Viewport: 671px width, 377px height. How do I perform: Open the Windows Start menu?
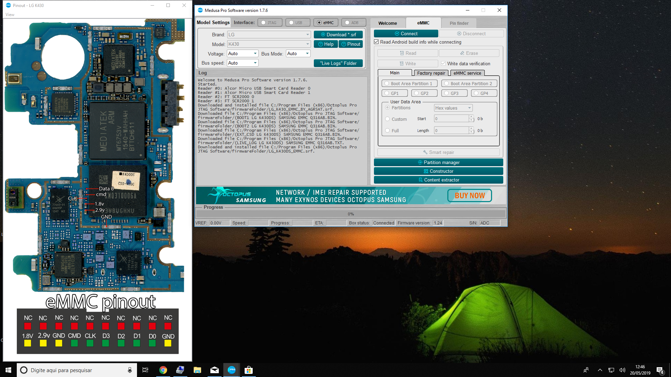8,370
